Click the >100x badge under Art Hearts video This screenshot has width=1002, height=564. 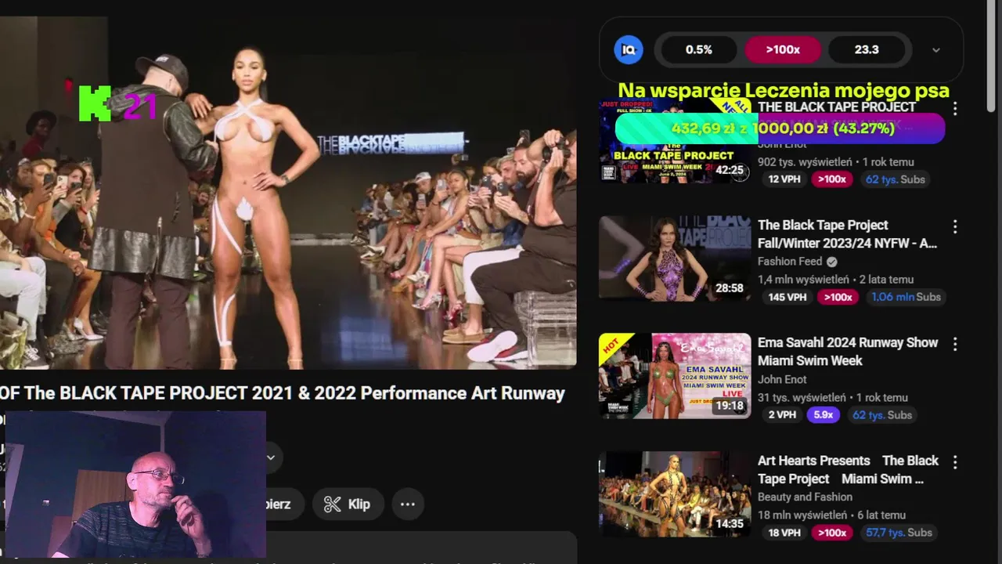click(x=832, y=533)
